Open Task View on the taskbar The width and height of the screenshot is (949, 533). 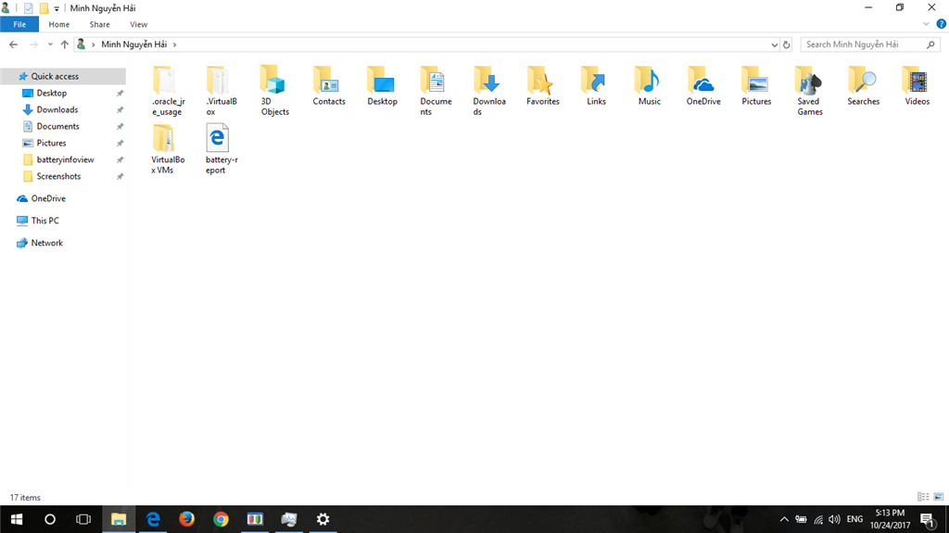click(x=83, y=519)
